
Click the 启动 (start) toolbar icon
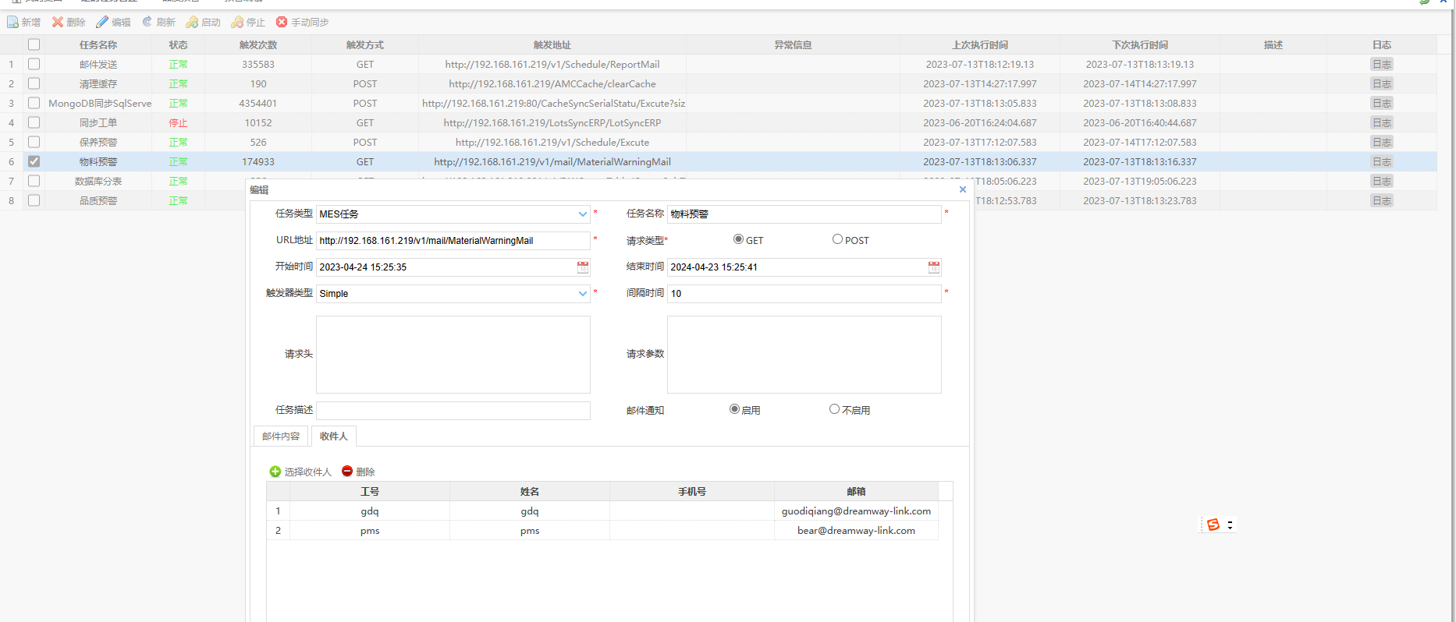(192, 22)
